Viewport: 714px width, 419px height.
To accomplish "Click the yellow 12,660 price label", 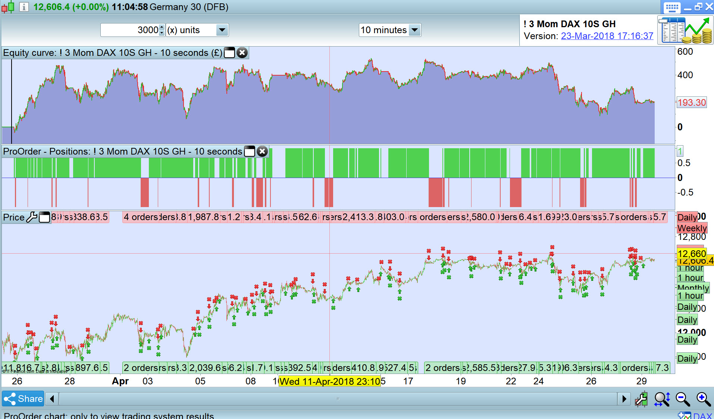I will [x=692, y=254].
